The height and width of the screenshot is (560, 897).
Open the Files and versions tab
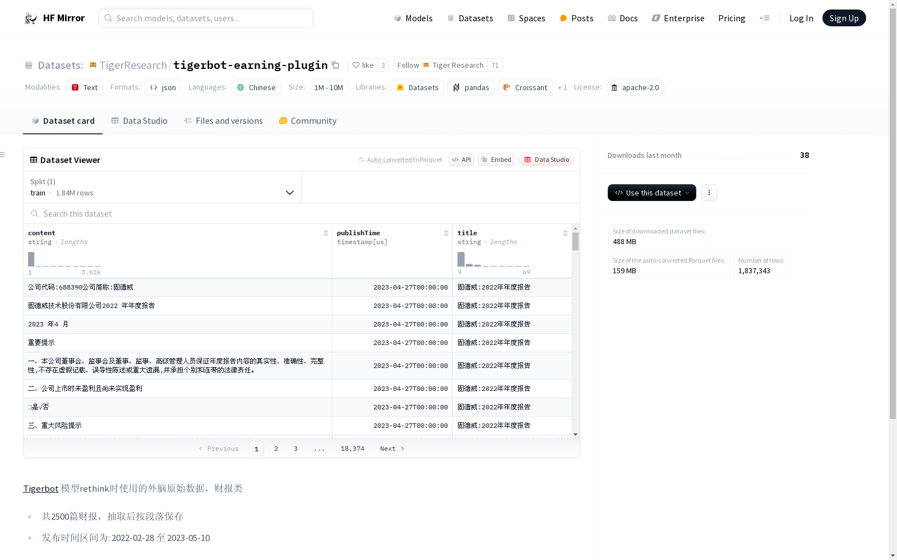(223, 120)
